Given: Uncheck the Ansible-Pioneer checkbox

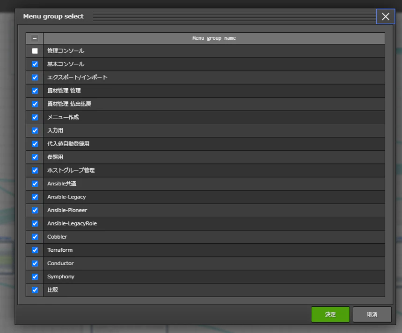Looking at the screenshot, I should click(x=35, y=210).
